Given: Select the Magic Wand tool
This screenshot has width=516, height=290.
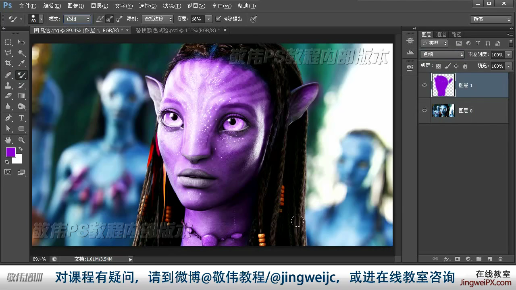Looking at the screenshot, I should coord(21,53).
